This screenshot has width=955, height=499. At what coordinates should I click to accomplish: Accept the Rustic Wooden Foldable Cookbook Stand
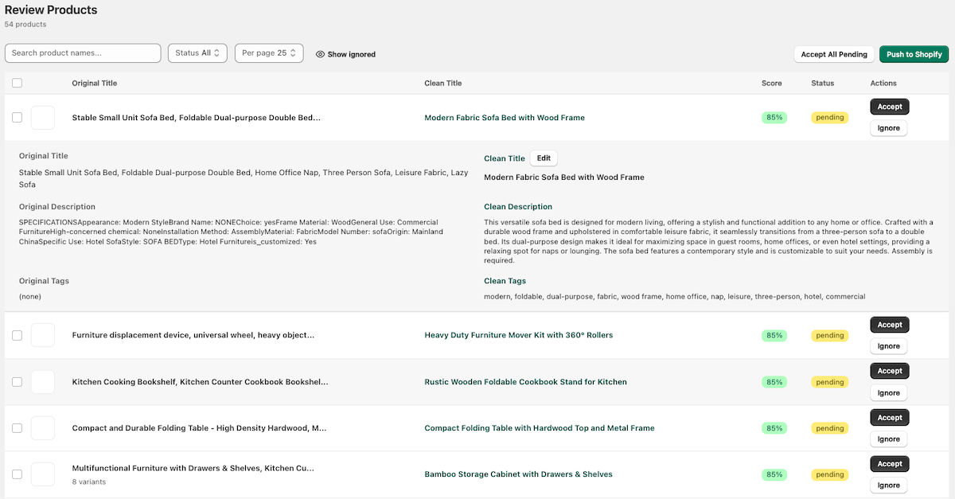(x=890, y=371)
